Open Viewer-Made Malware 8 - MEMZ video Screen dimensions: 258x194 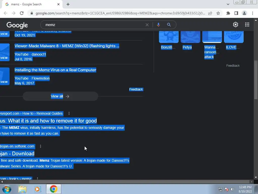[x=67, y=46]
